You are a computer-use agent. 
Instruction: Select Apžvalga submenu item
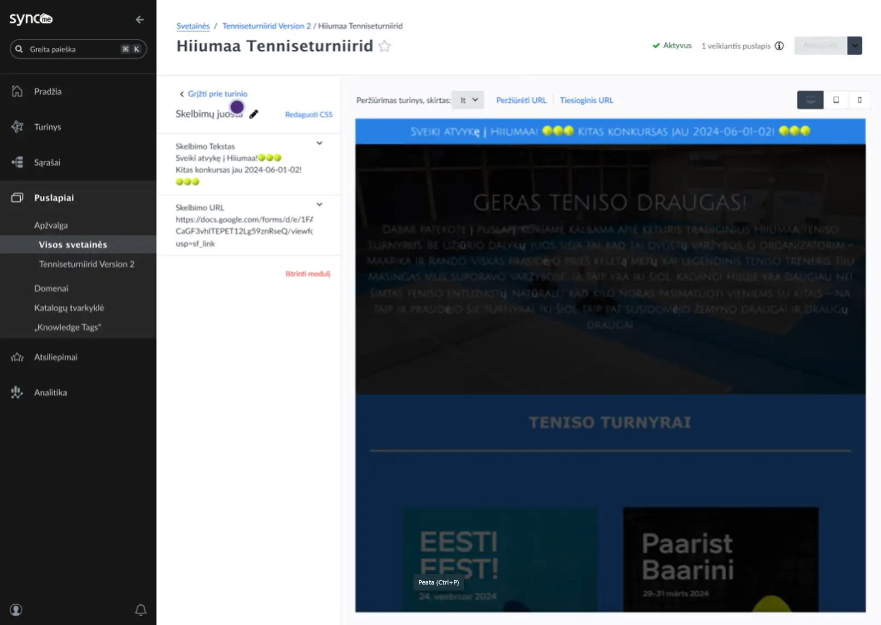[x=51, y=225]
